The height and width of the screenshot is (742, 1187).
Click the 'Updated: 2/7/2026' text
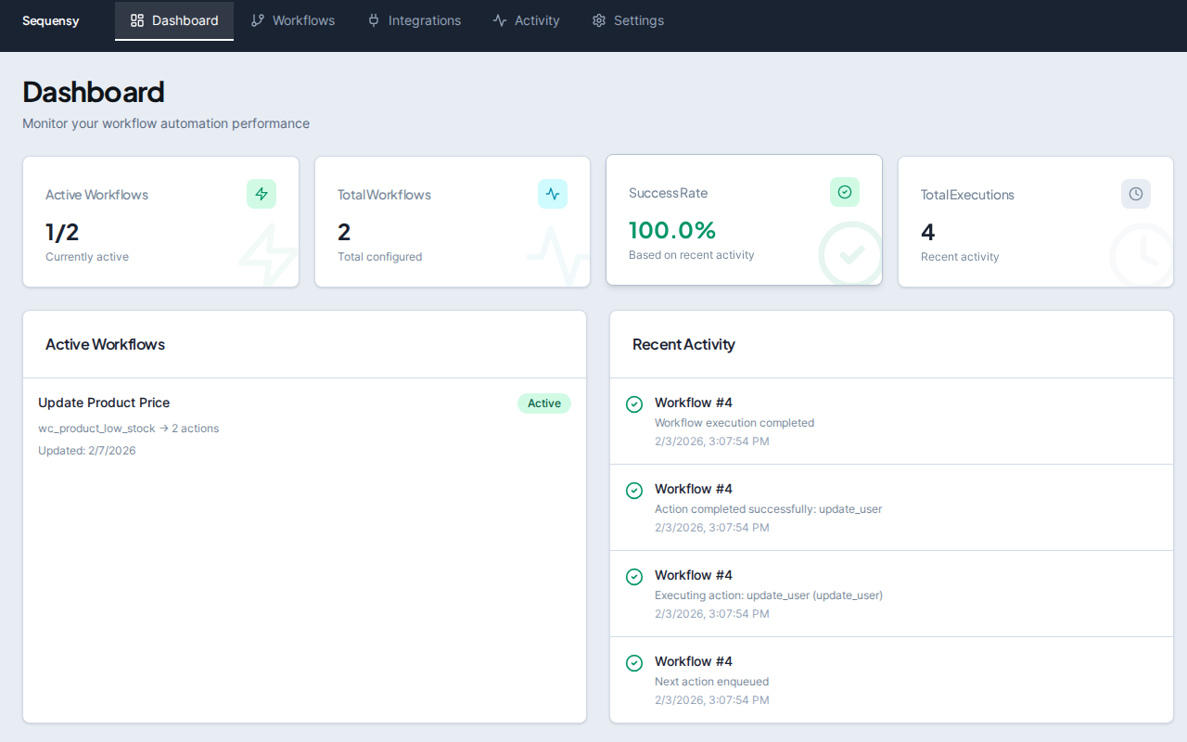point(87,451)
